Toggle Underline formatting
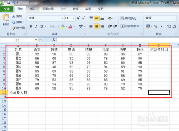 pos(42,26)
